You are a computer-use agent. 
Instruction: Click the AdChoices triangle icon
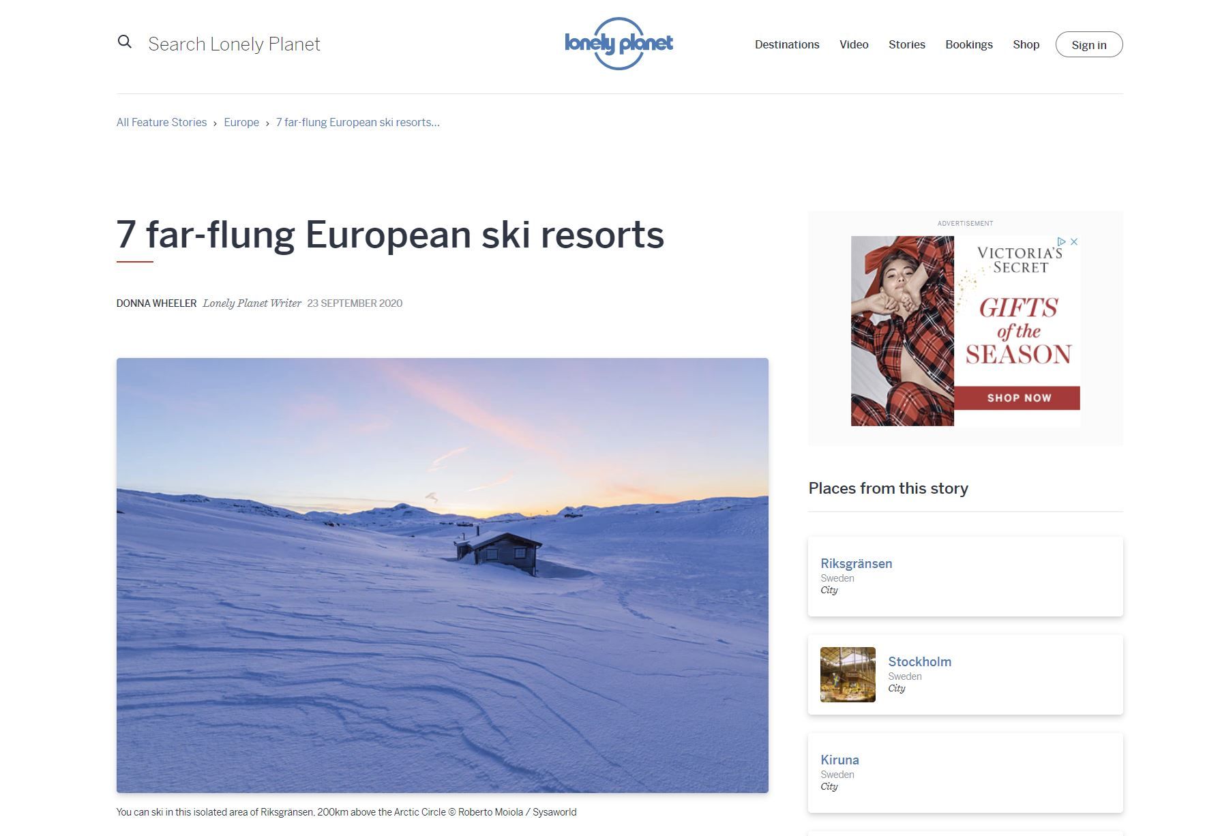(1061, 241)
